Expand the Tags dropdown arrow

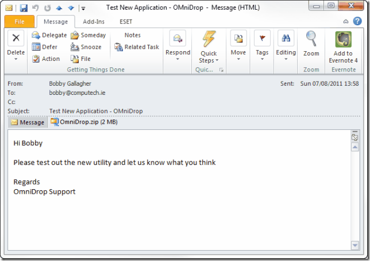(262, 59)
